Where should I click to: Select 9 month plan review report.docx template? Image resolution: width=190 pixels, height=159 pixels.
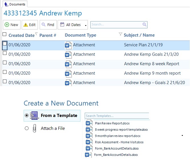(118, 136)
